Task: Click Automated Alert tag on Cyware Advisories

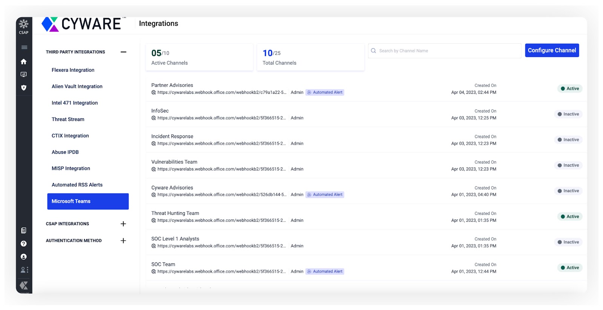Action: [x=325, y=195]
